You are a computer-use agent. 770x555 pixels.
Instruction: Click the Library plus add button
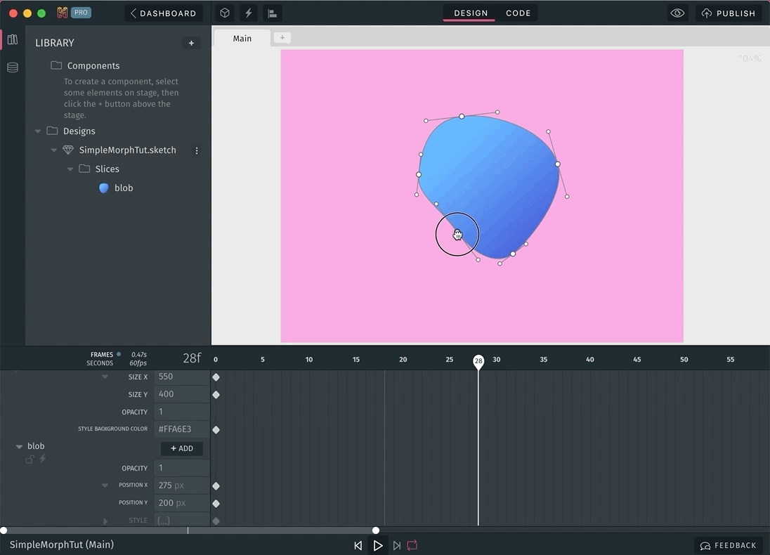(x=191, y=44)
